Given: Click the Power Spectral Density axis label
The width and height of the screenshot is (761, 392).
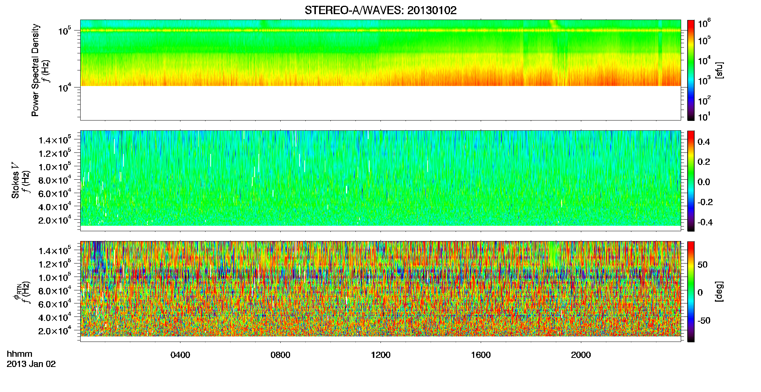Looking at the screenshot, I should pos(35,70).
